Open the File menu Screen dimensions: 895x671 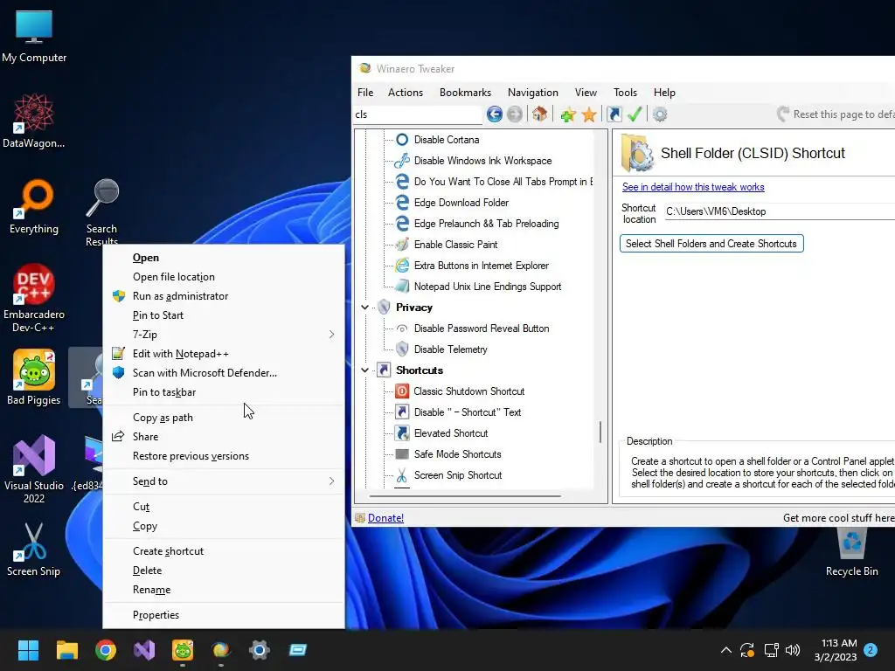[365, 93]
